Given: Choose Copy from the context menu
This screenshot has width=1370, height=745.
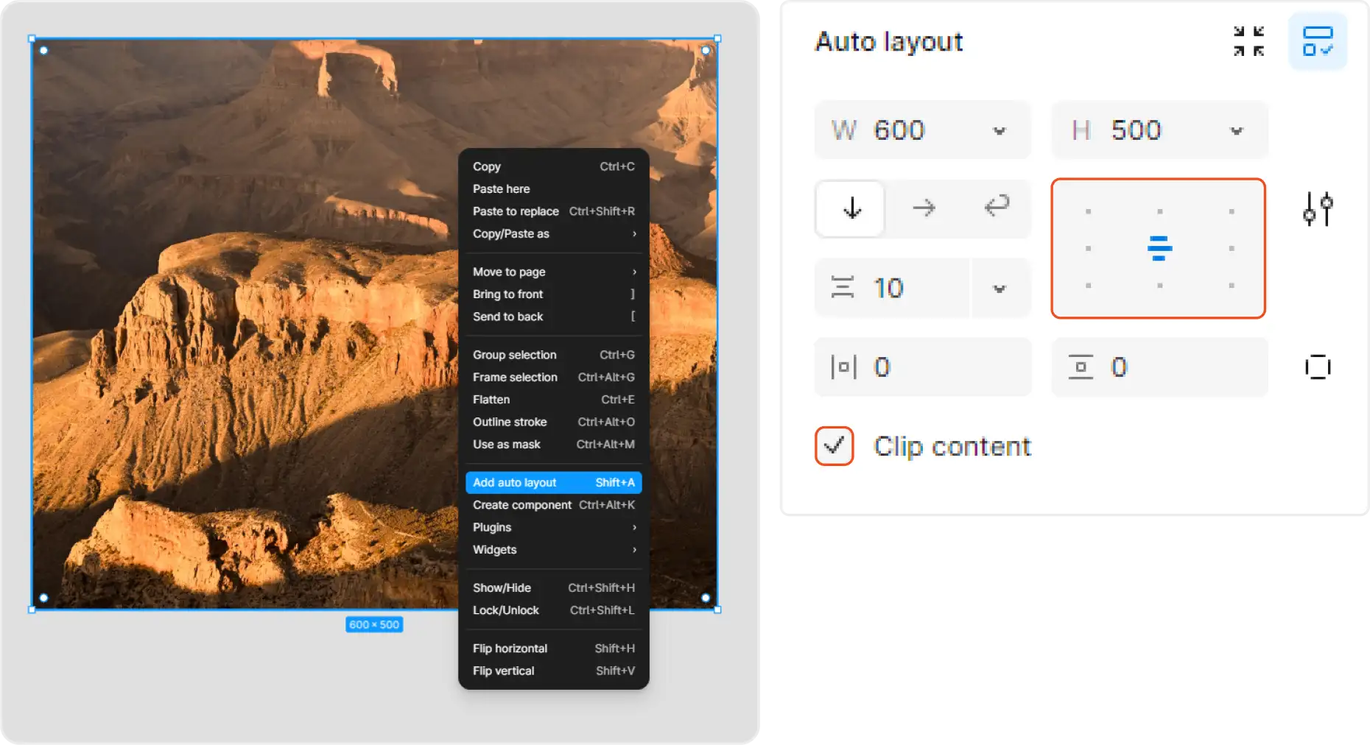Looking at the screenshot, I should point(554,166).
